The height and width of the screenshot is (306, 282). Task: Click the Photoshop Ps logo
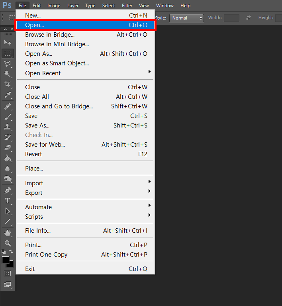pyautogui.click(x=7, y=5)
